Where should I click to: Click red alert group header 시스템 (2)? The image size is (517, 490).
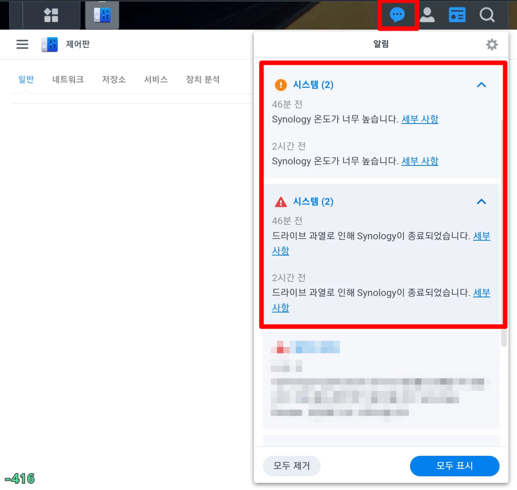point(313,201)
